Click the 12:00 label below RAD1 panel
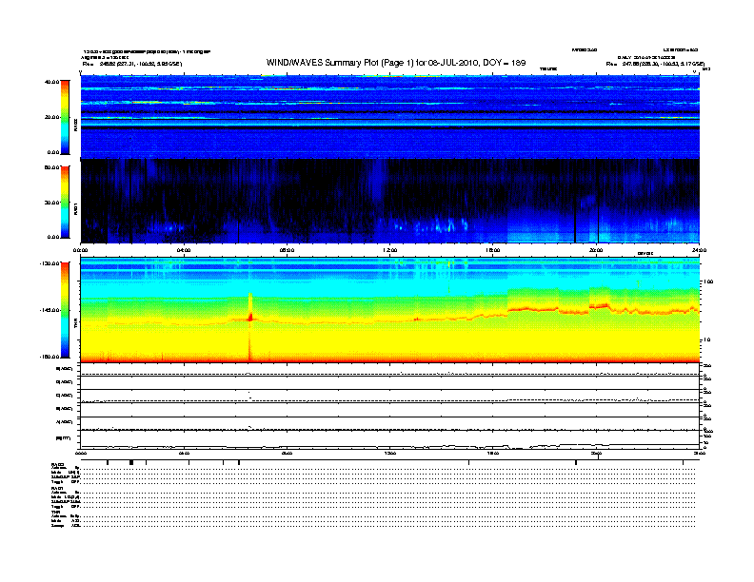This screenshot has height=582, width=754. click(x=390, y=250)
